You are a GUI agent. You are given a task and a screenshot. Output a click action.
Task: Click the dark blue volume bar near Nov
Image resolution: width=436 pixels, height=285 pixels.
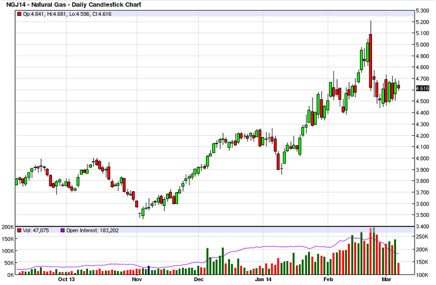(x=149, y=270)
